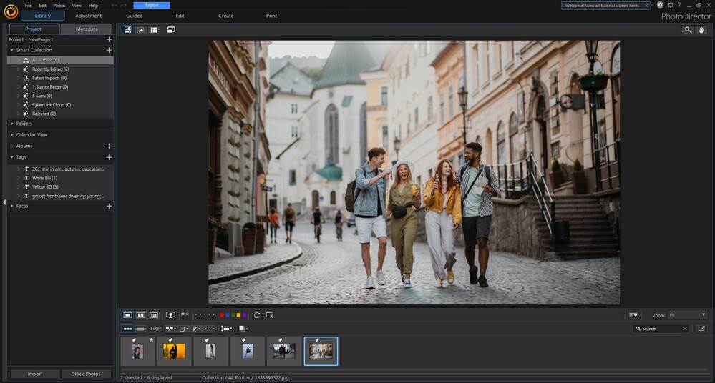
Task: Select the zoom magnifier tool
Action: coord(688,30)
